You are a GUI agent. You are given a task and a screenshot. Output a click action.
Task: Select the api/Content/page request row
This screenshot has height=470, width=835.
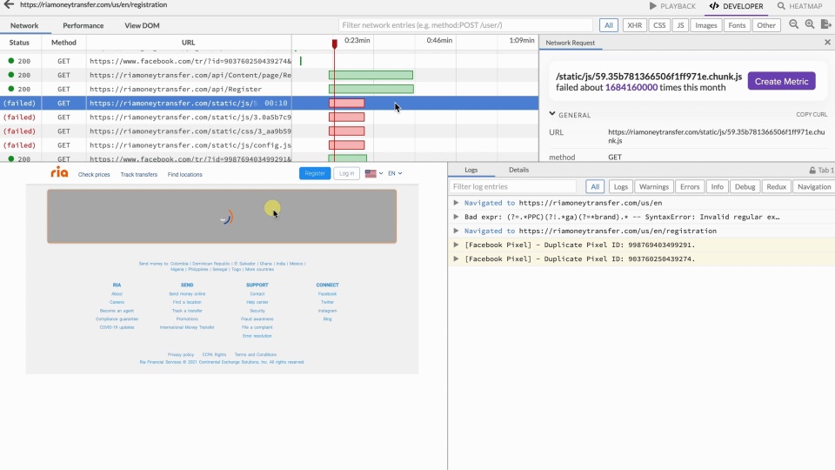[269, 75]
